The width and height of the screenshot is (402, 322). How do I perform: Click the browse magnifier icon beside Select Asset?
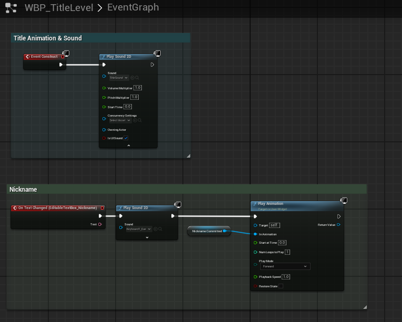(x=140, y=120)
